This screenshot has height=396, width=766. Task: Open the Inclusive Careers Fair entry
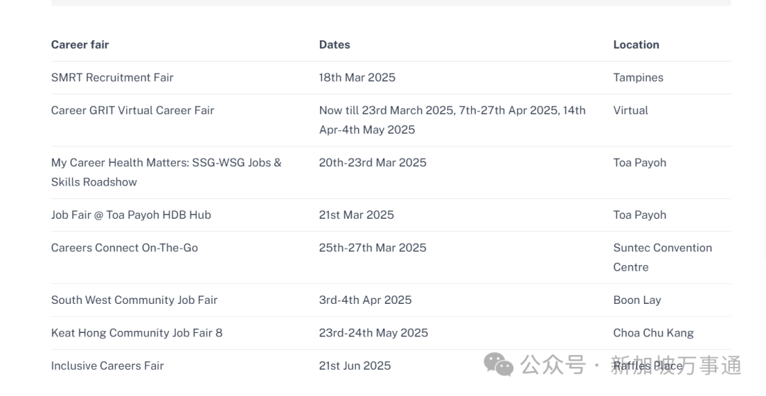click(x=108, y=366)
